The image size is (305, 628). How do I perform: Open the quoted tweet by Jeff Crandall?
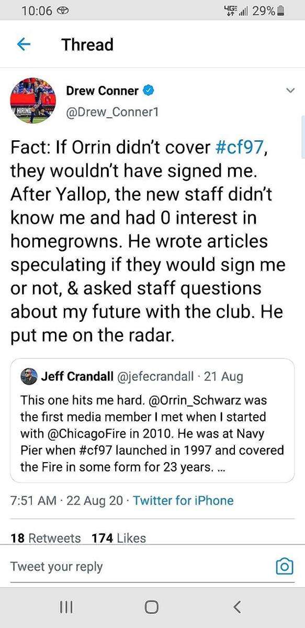click(152, 420)
